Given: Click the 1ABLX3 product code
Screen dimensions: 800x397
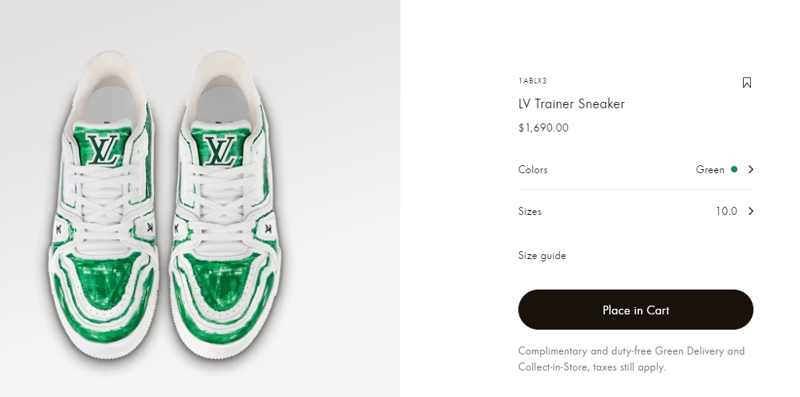Looking at the screenshot, I should coord(532,81).
